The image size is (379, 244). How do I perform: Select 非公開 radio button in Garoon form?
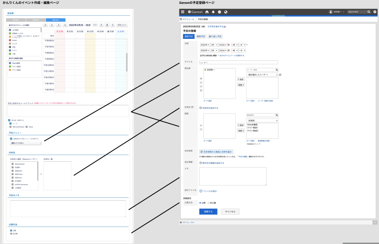208,203
